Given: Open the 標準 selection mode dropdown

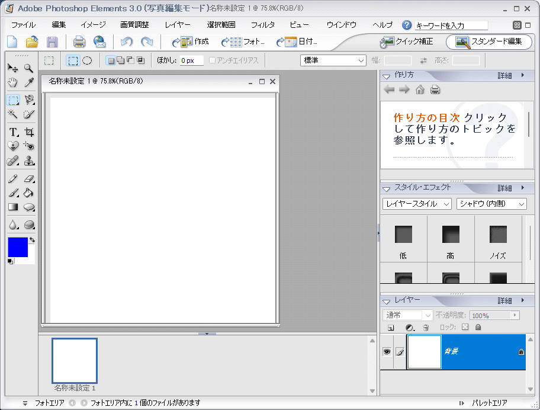Looking at the screenshot, I should [x=333, y=61].
